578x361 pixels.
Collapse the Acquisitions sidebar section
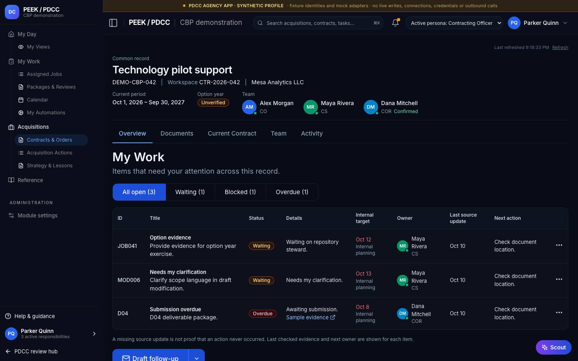pos(33,127)
